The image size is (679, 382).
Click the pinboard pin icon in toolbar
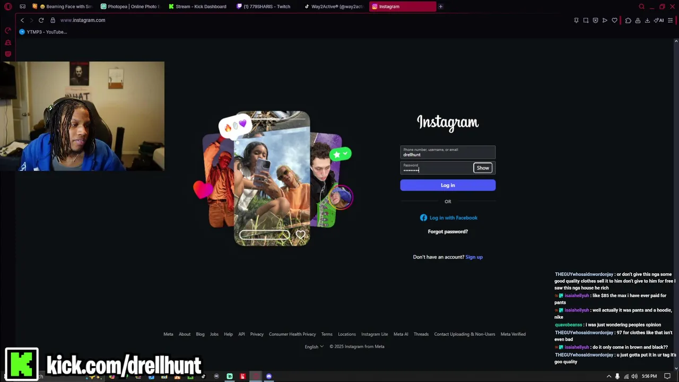576,20
